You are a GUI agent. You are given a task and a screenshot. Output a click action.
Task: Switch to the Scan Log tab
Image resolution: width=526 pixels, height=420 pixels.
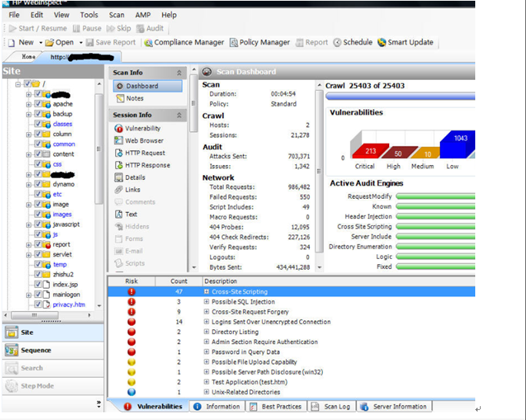click(x=336, y=406)
